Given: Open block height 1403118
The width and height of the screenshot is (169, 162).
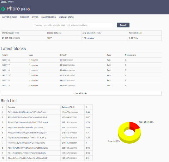Looking at the screenshot, I should (6, 60).
